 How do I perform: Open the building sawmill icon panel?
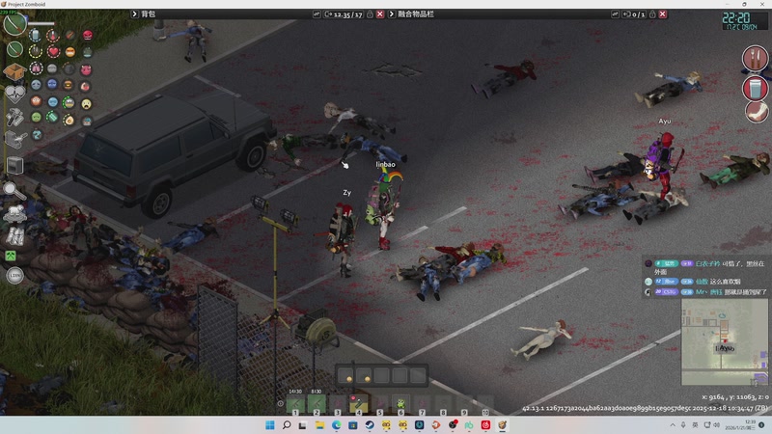15,140
